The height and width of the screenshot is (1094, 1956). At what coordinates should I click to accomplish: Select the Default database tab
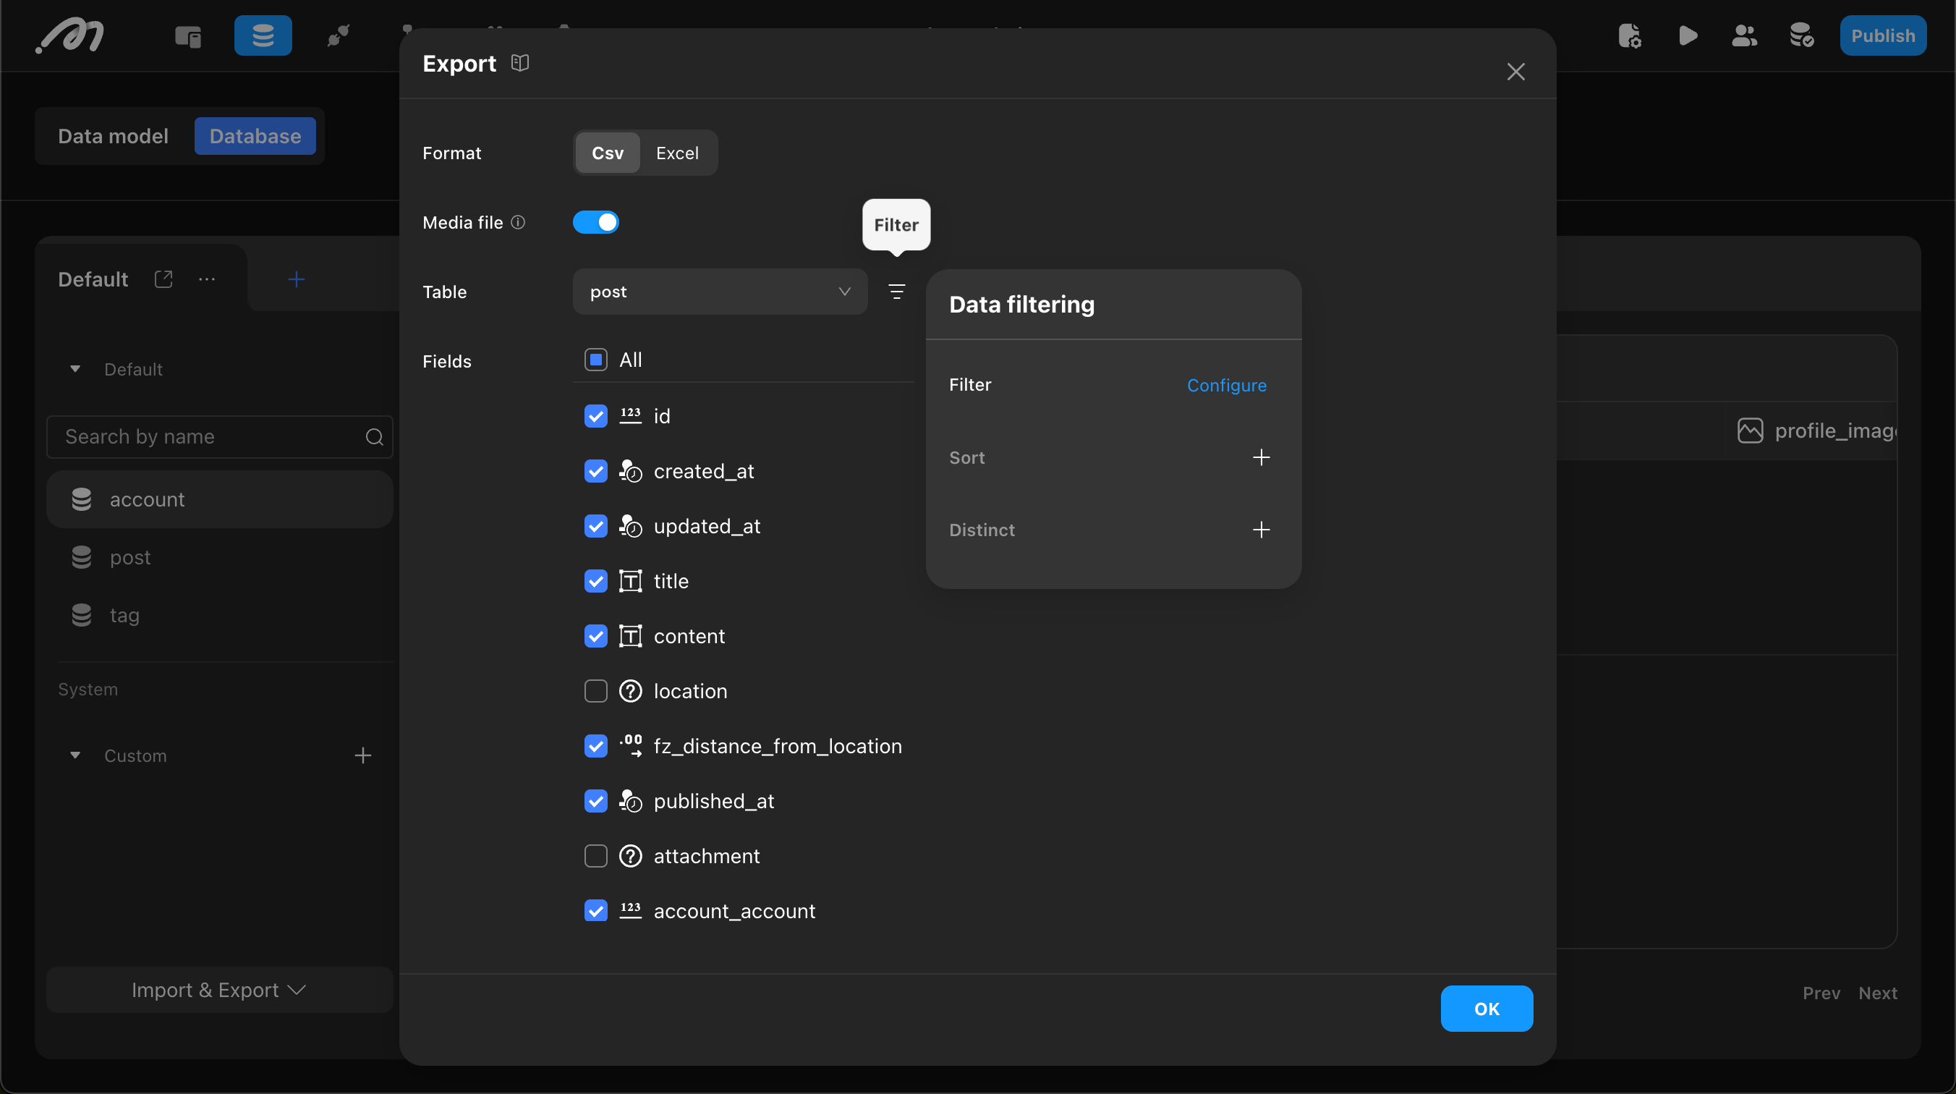point(93,279)
